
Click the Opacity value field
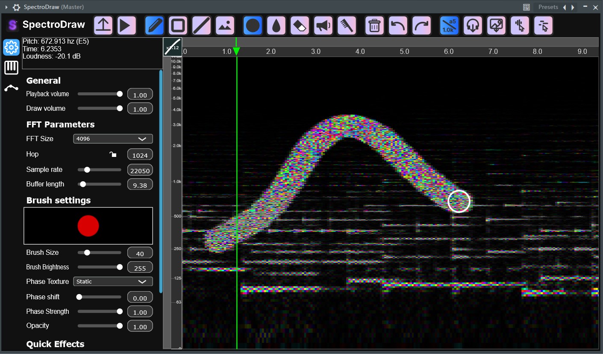coord(140,327)
